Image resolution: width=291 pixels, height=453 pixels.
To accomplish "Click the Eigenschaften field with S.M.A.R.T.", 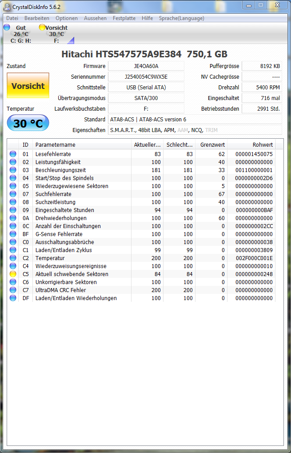I will tap(195, 130).
